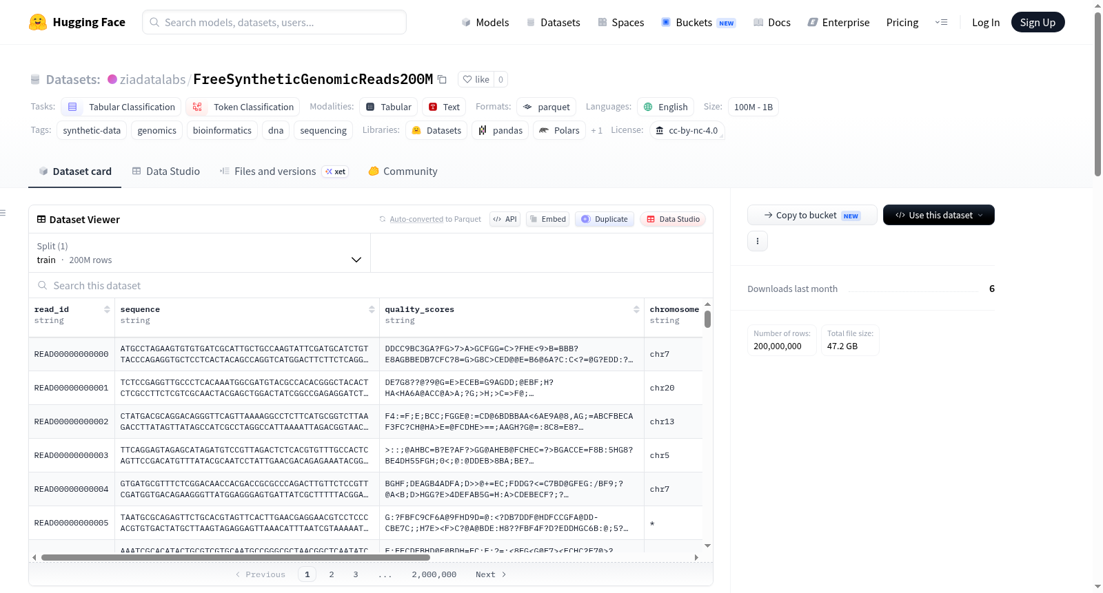Select the sequencing tag

[x=323, y=130]
